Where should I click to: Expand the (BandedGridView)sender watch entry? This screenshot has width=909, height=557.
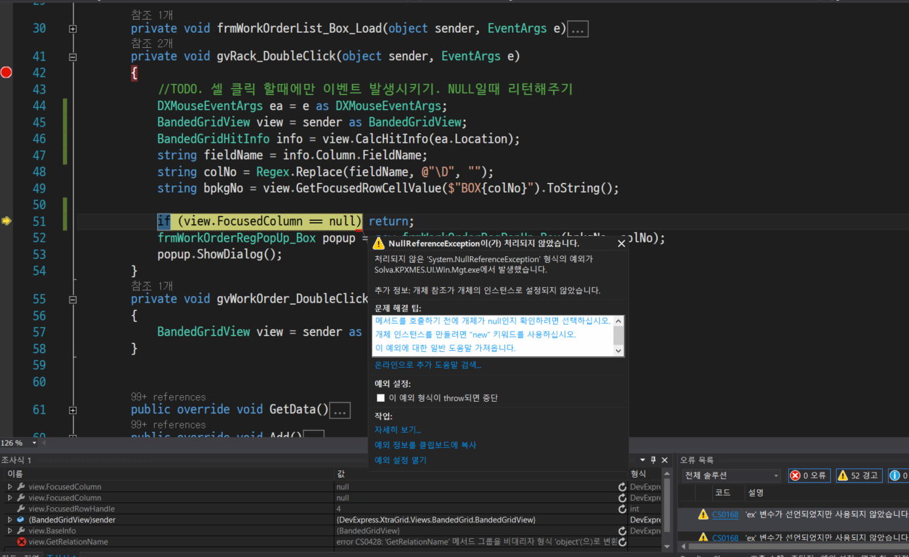(x=10, y=520)
